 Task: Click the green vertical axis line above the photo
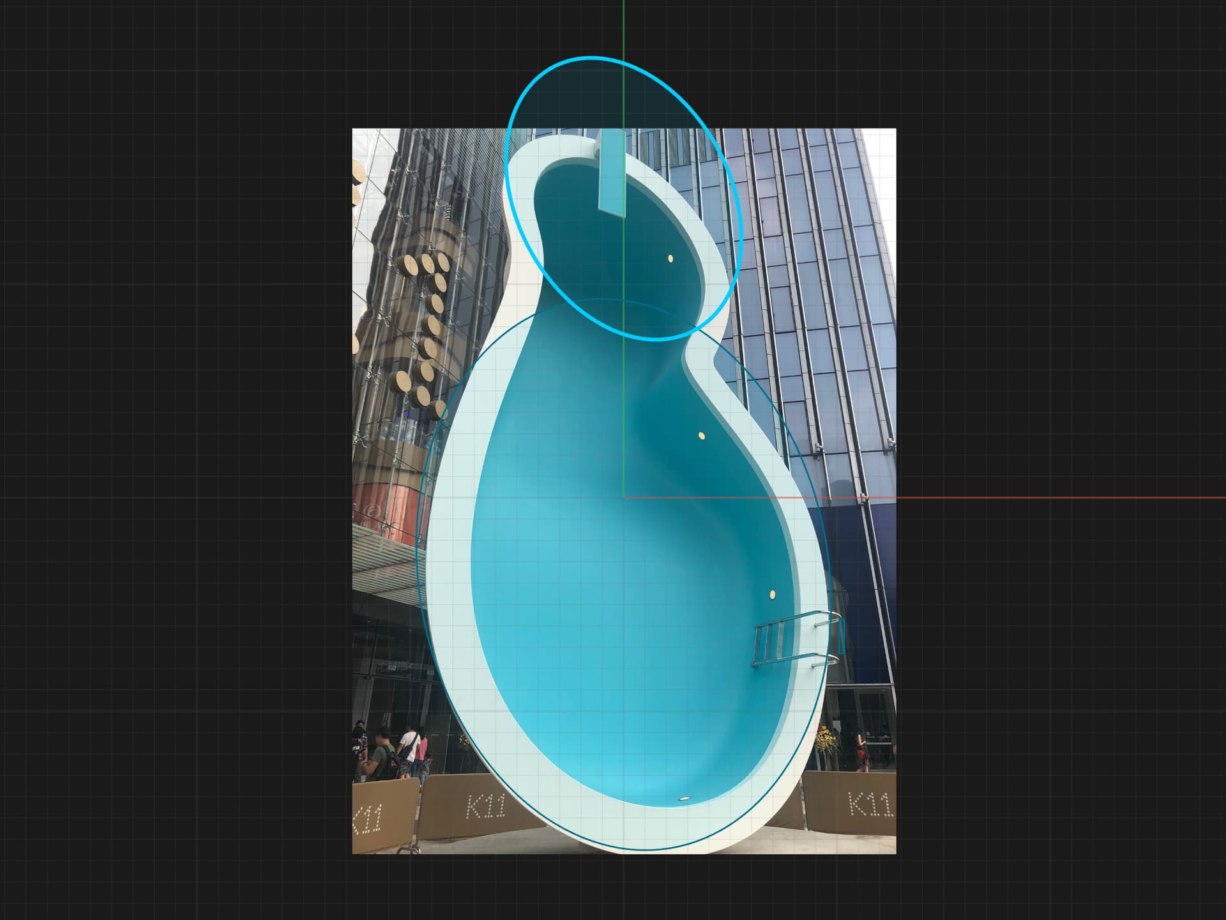(x=624, y=29)
